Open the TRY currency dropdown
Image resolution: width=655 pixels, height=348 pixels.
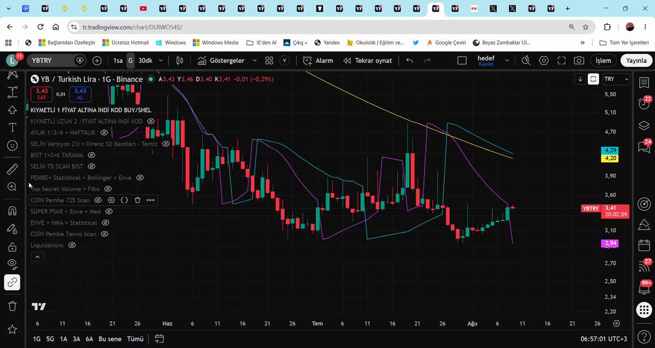click(616, 79)
